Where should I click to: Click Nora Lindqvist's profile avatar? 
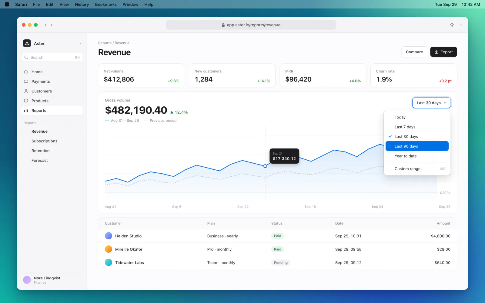coord(27,280)
